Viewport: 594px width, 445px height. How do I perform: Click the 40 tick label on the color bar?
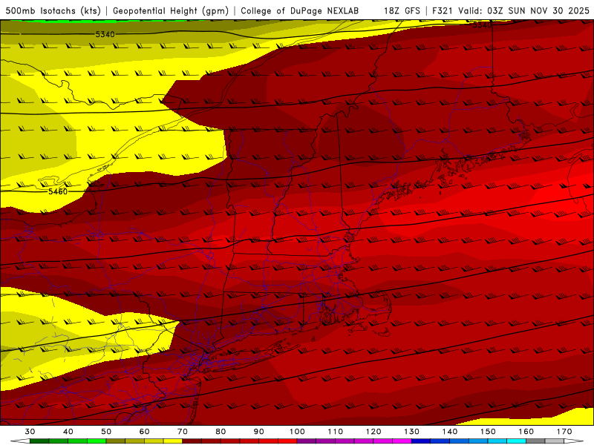coord(68,432)
